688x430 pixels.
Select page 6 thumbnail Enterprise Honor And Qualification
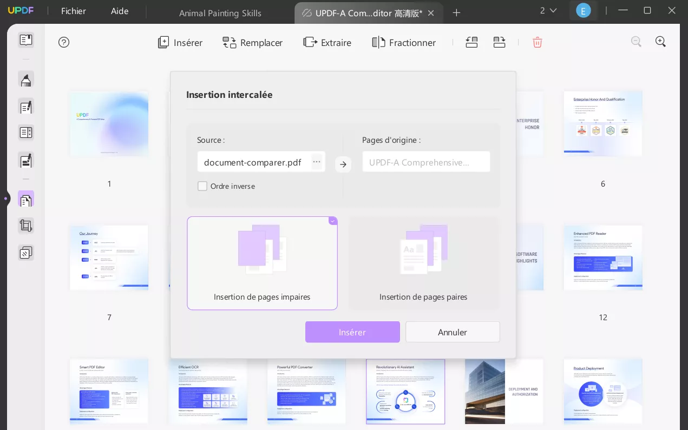(x=603, y=124)
